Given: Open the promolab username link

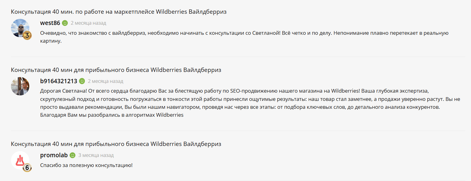Looking at the screenshot, I should [54, 155].
